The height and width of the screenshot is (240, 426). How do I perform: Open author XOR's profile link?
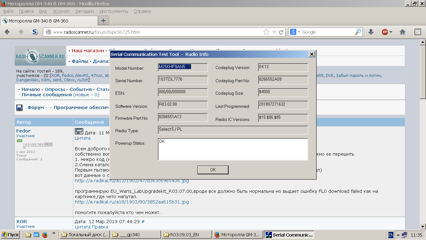(x=22, y=222)
